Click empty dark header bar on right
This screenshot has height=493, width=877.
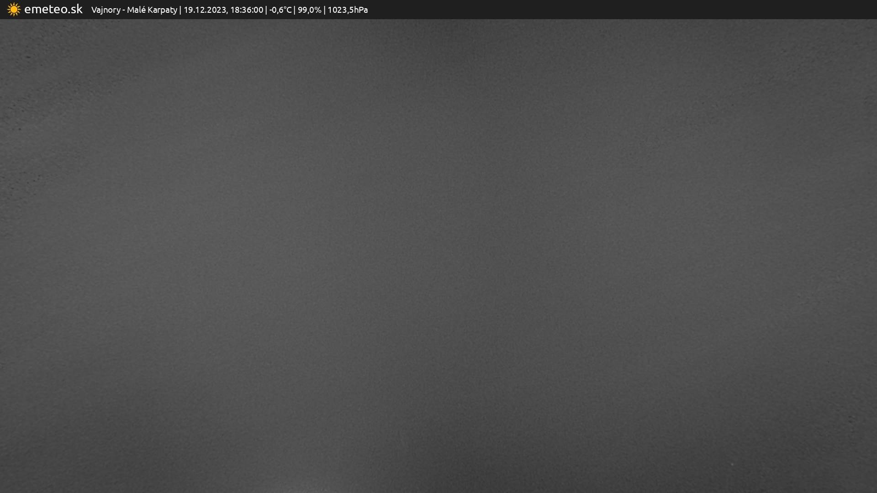639,10
